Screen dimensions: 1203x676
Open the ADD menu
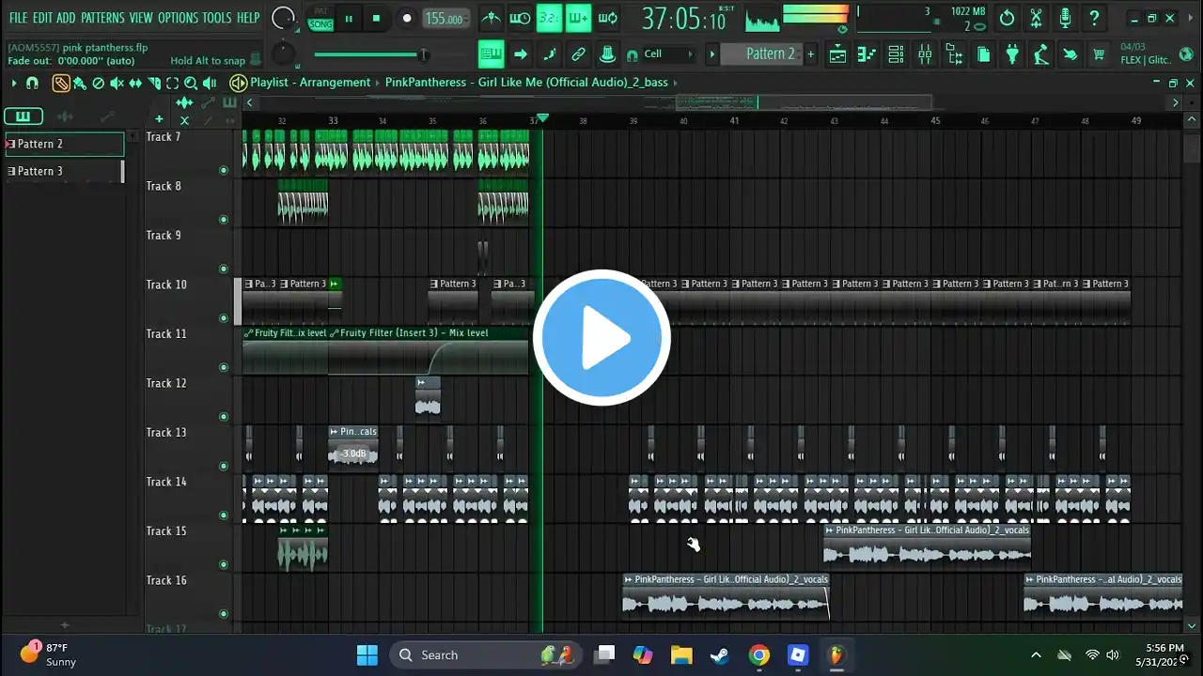pyautogui.click(x=66, y=18)
